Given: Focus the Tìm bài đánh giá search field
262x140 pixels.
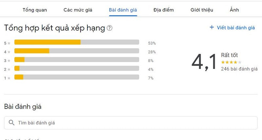Looking at the screenshot, I should (131, 123).
